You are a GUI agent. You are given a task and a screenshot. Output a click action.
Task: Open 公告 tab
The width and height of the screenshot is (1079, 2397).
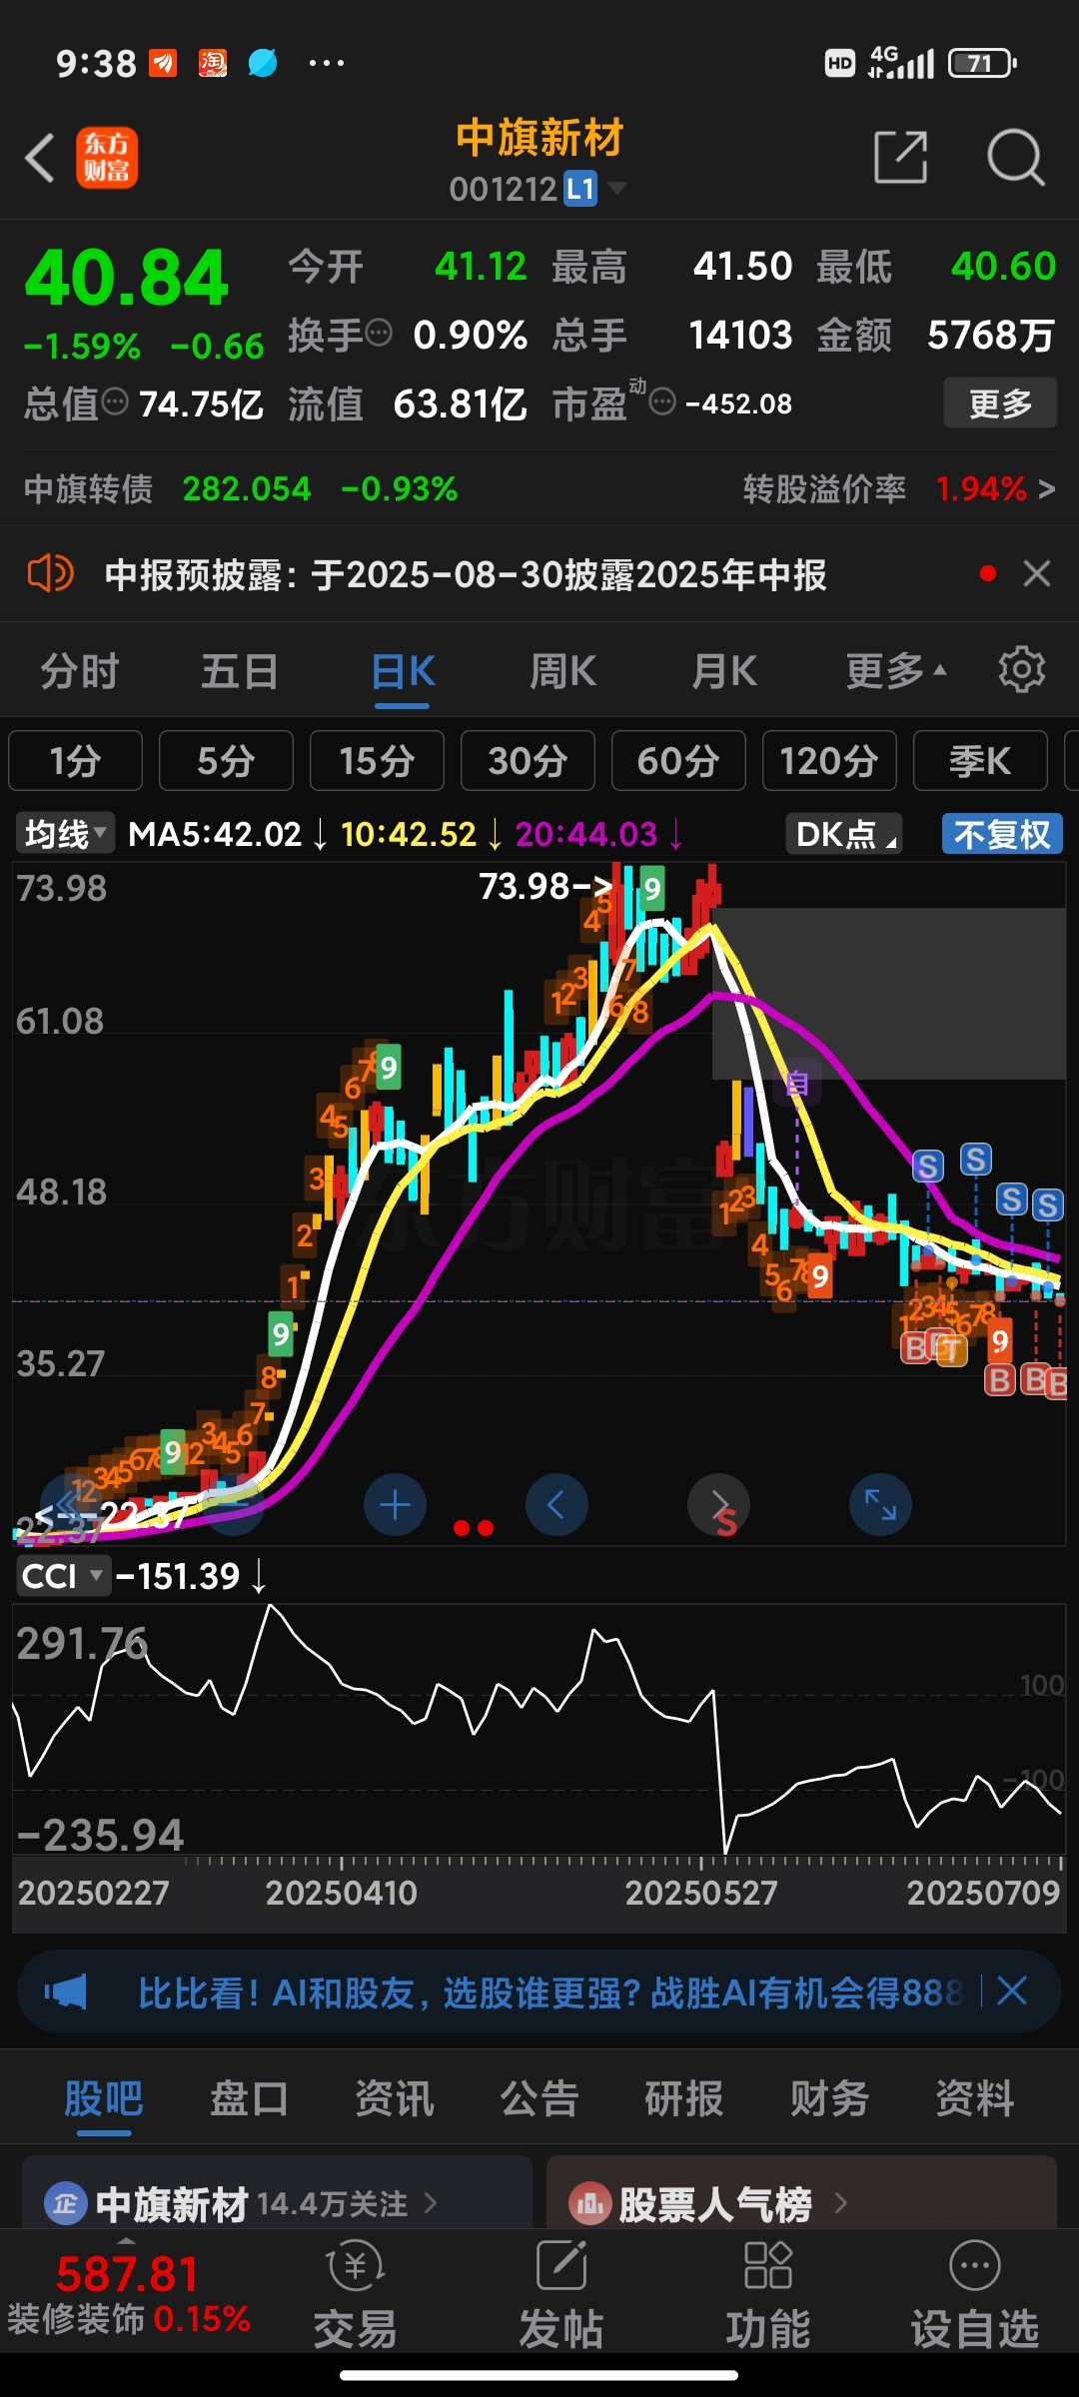coord(539,2098)
